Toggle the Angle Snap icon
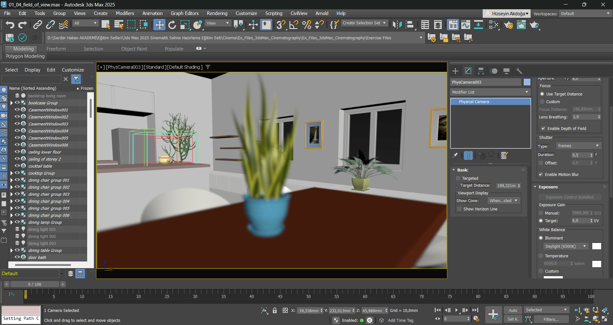The image size is (613, 325). point(294,25)
